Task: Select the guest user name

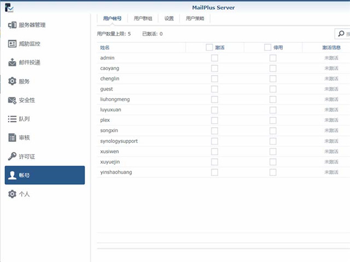Action: pyautogui.click(x=107, y=89)
